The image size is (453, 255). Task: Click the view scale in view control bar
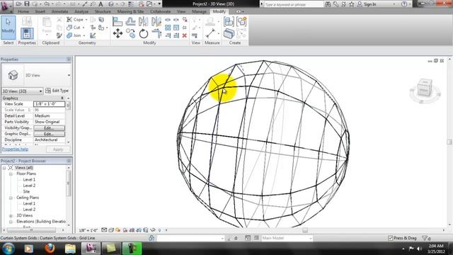coord(88,230)
